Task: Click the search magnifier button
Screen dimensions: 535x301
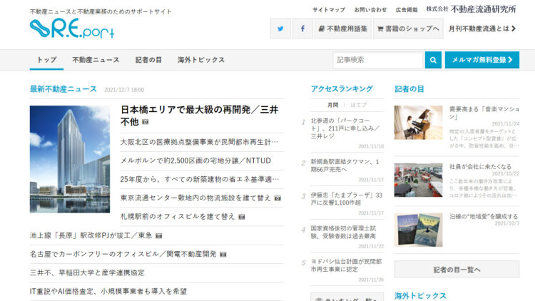Action: [x=433, y=60]
